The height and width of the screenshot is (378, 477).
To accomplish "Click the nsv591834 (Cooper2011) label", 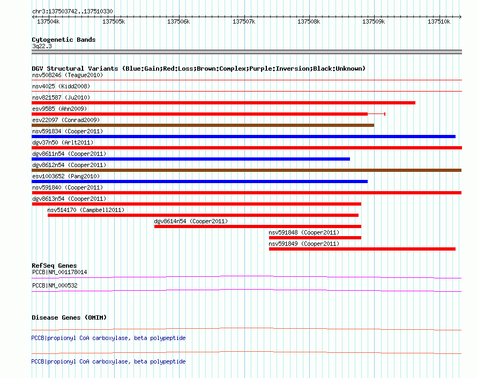I will (68, 131).
